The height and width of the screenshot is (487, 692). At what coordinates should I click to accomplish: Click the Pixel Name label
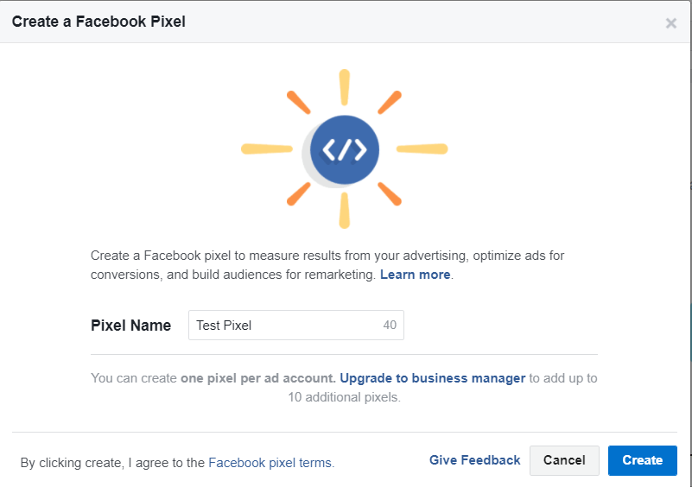tap(130, 326)
